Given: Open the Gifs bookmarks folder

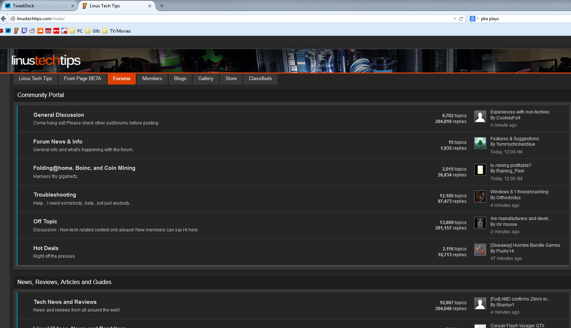Looking at the screenshot, I should (x=93, y=31).
